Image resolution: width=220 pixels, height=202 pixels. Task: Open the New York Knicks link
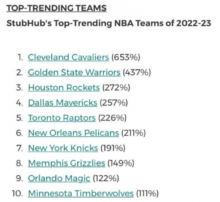[x=63, y=148]
